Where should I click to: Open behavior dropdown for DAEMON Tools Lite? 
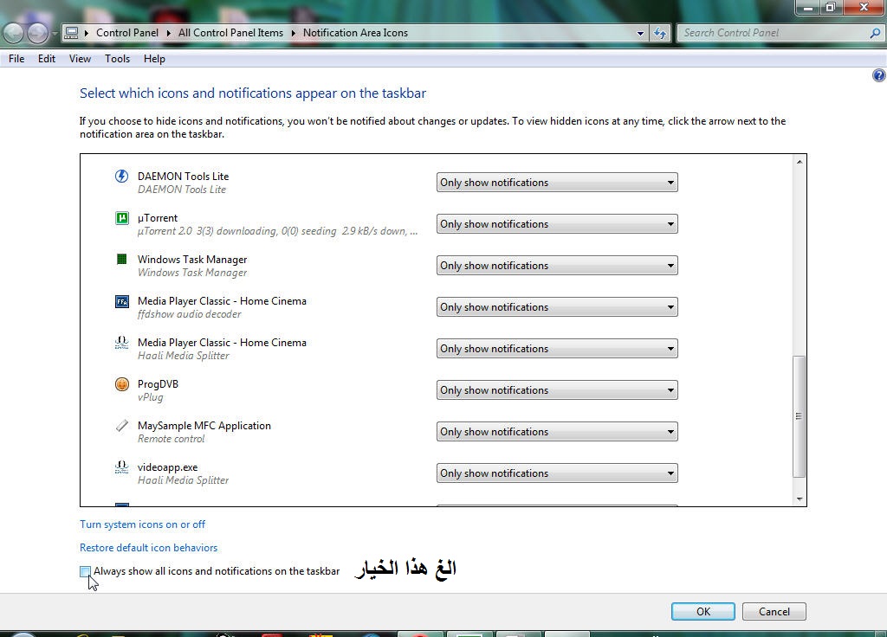tap(557, 183)
